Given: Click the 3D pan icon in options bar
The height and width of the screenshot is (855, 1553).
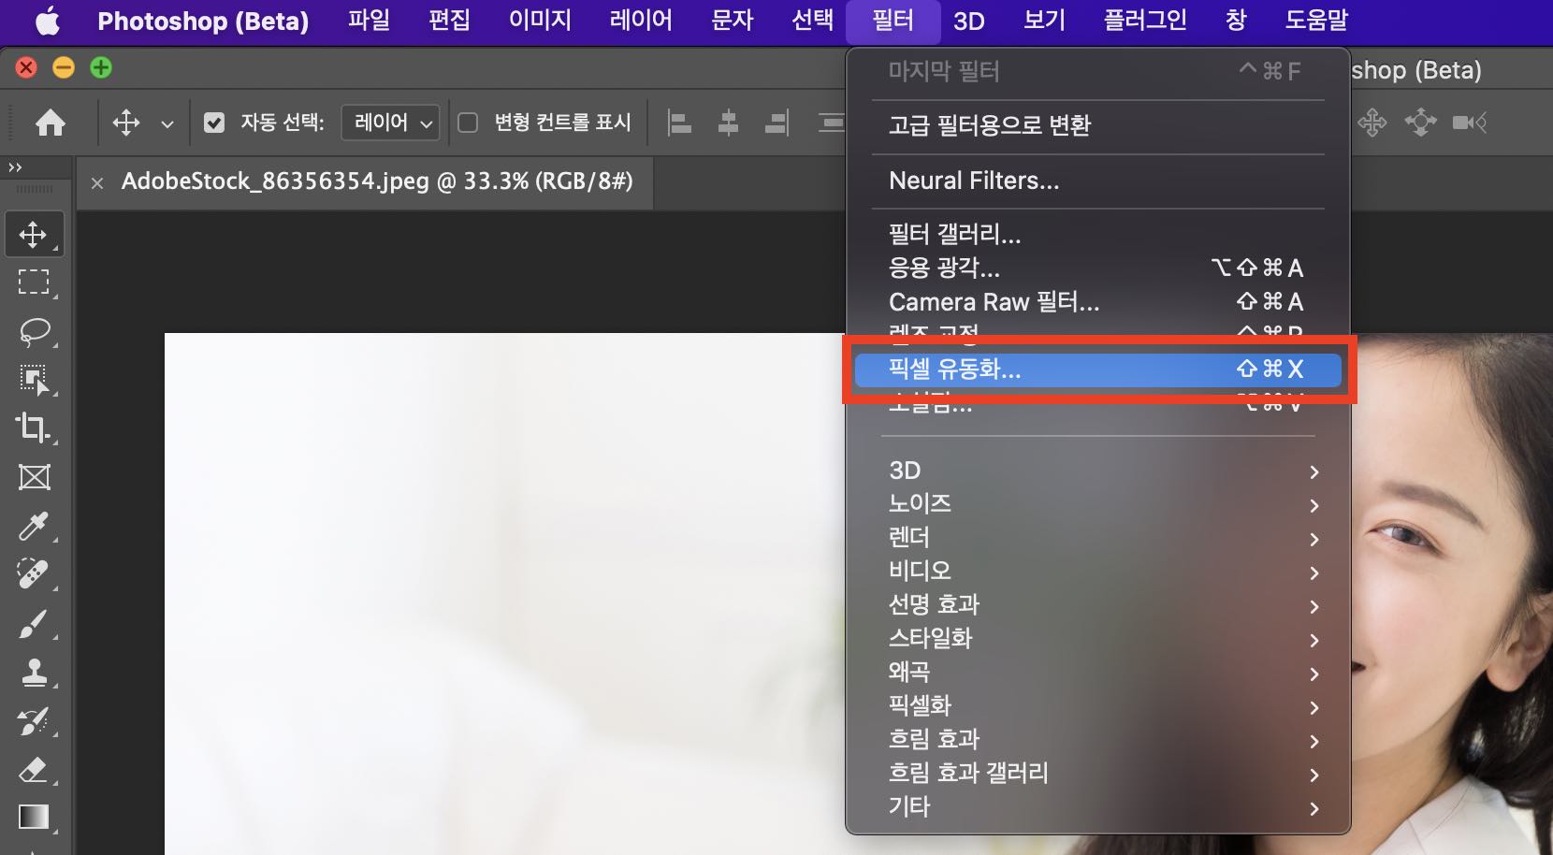Looking at the screenshot, I should pos(1372,123).
